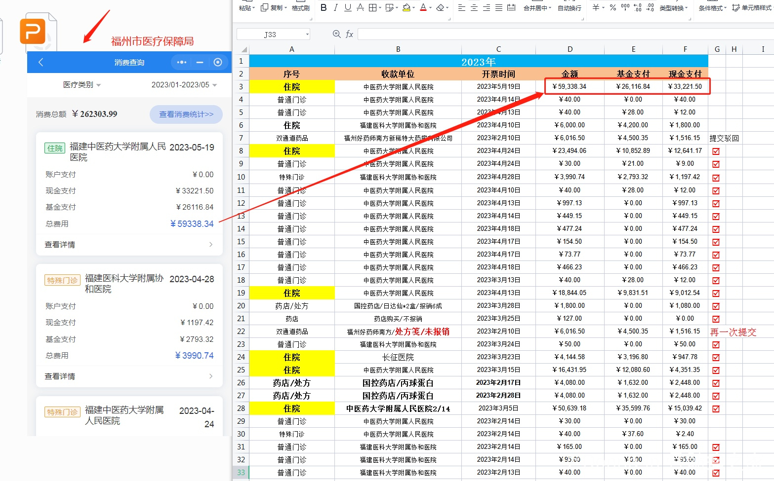Click the select-all corner of the spreadsheet
This screenshot has height=481, width=774.
pyautogui.click(x=244, y=49)
